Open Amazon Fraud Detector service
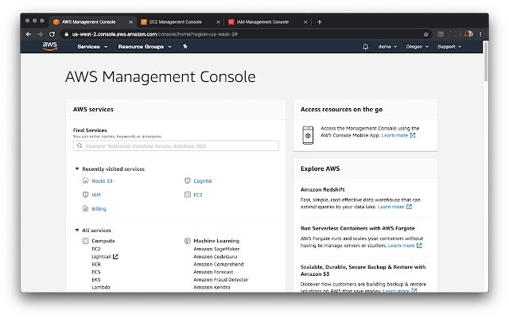 pos(221,280)
